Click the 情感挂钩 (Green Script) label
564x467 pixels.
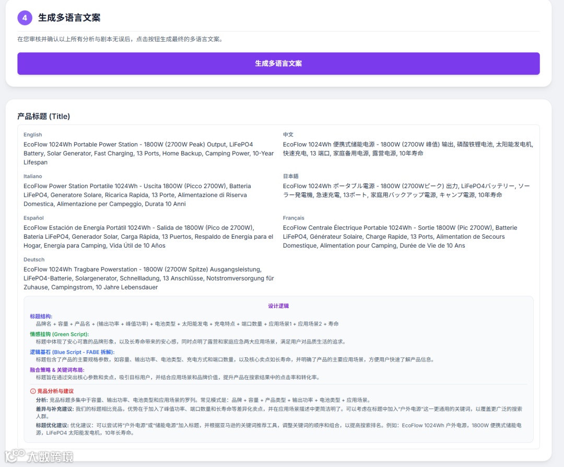(60, 334)
